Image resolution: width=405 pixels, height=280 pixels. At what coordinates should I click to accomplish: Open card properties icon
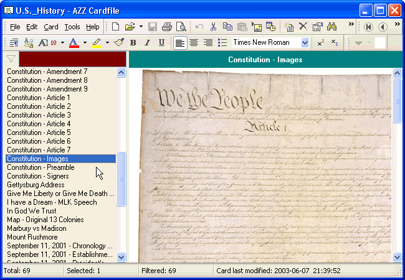click(317, 27)
